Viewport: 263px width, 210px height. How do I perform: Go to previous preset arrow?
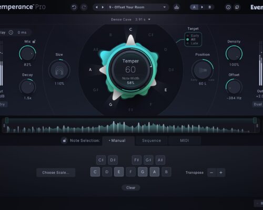[97, 7]
